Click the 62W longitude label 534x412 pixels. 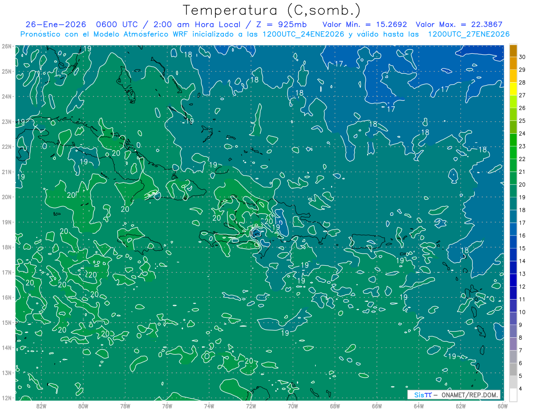pos(461,406)
